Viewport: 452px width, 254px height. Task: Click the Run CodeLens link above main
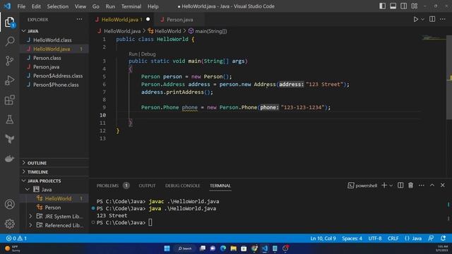click(133, 54)
